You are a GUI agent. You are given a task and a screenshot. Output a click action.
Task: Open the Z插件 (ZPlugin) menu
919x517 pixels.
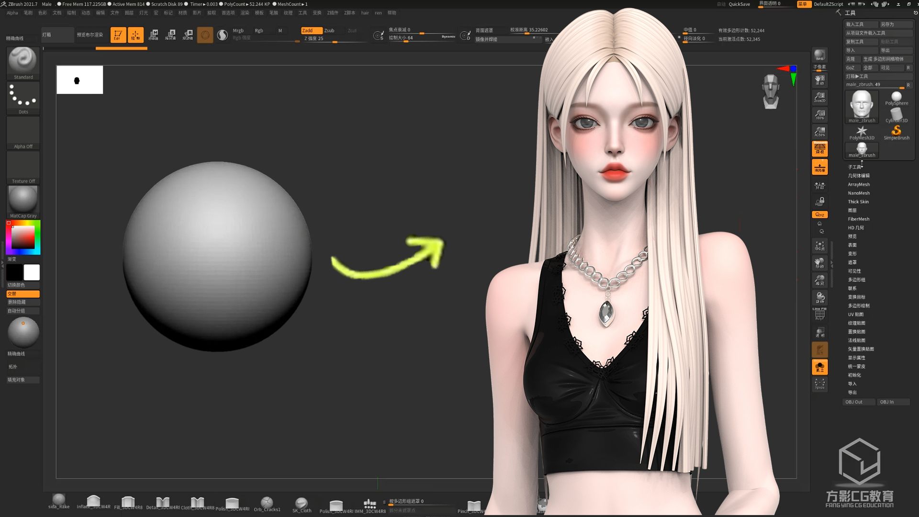333,13
